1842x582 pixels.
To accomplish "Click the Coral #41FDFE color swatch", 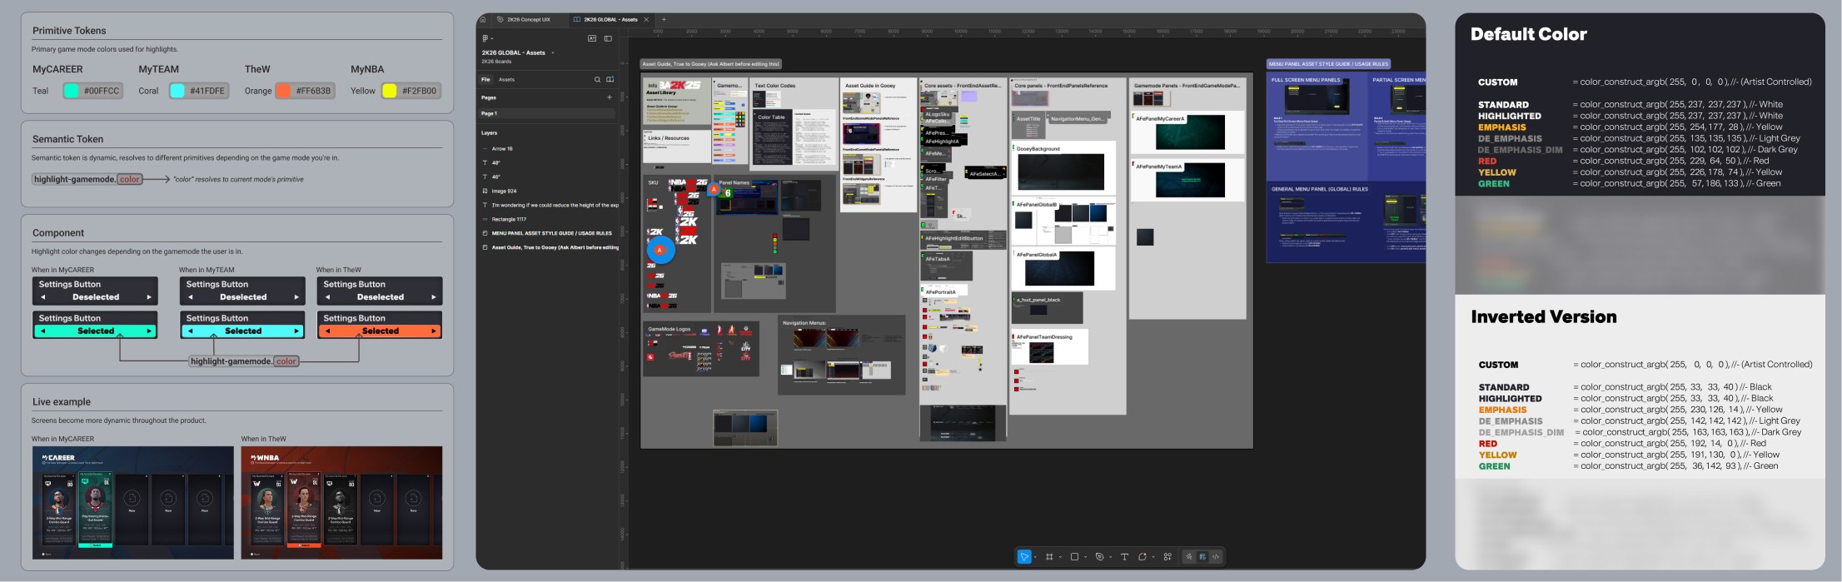I will pos(177,91).
